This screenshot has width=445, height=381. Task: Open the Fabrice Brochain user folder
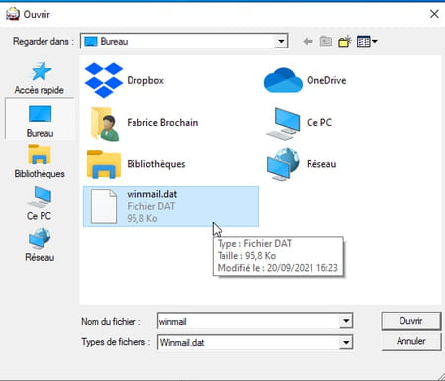105,124
